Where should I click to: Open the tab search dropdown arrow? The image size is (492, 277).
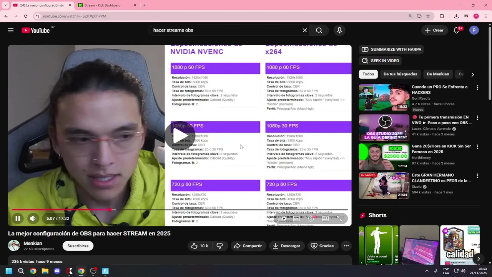click(x=5, y=5)
